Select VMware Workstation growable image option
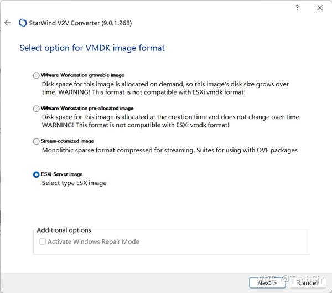This screenshot has height=293, width=332. (x=37, y=75)
